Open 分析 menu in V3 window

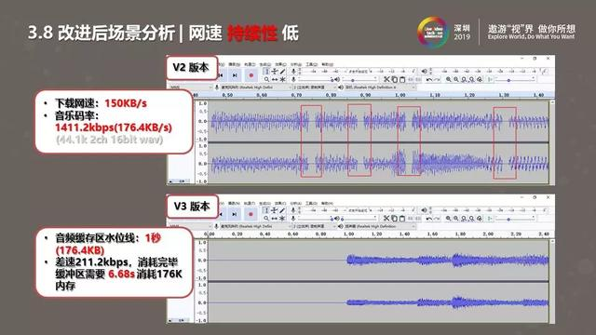pos(296,203)
